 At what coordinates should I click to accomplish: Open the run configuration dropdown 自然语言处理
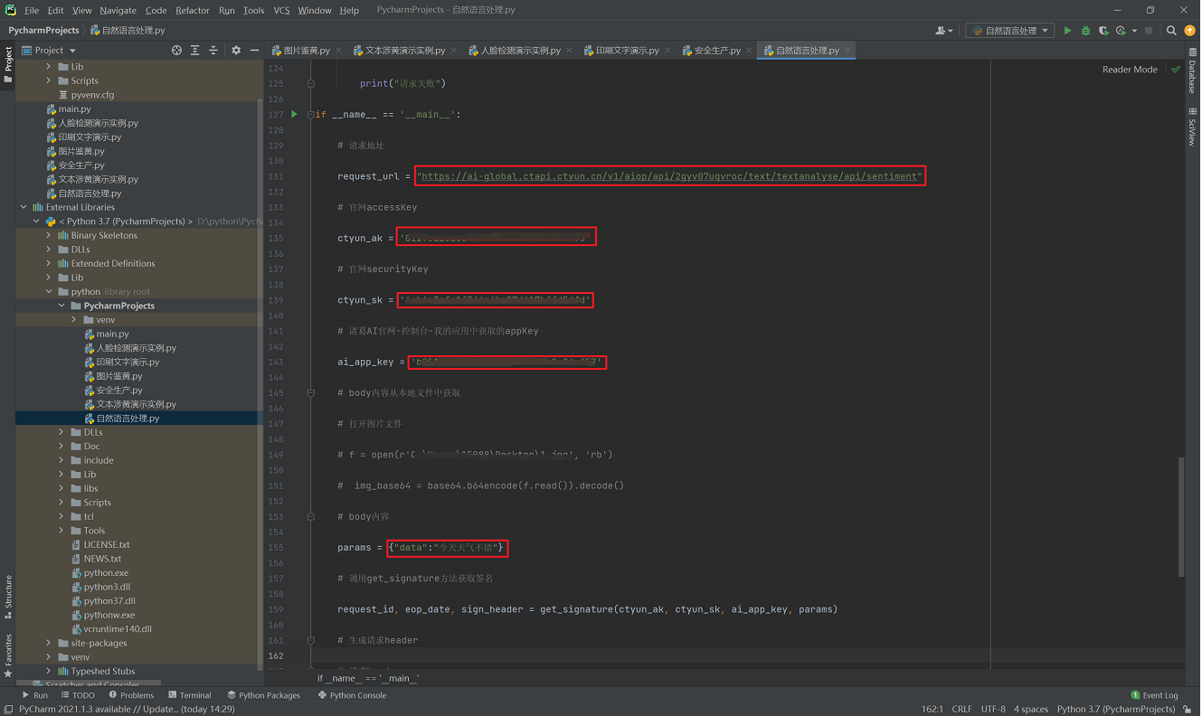tap(1010, 31)
